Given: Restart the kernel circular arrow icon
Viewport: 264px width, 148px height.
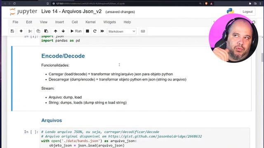Looking at the screenshot, I should 95,31.
